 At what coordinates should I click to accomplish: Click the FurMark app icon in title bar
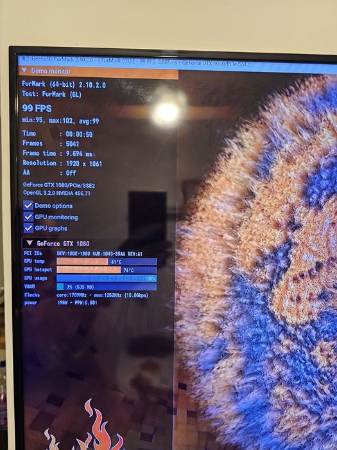click(25, 59)
